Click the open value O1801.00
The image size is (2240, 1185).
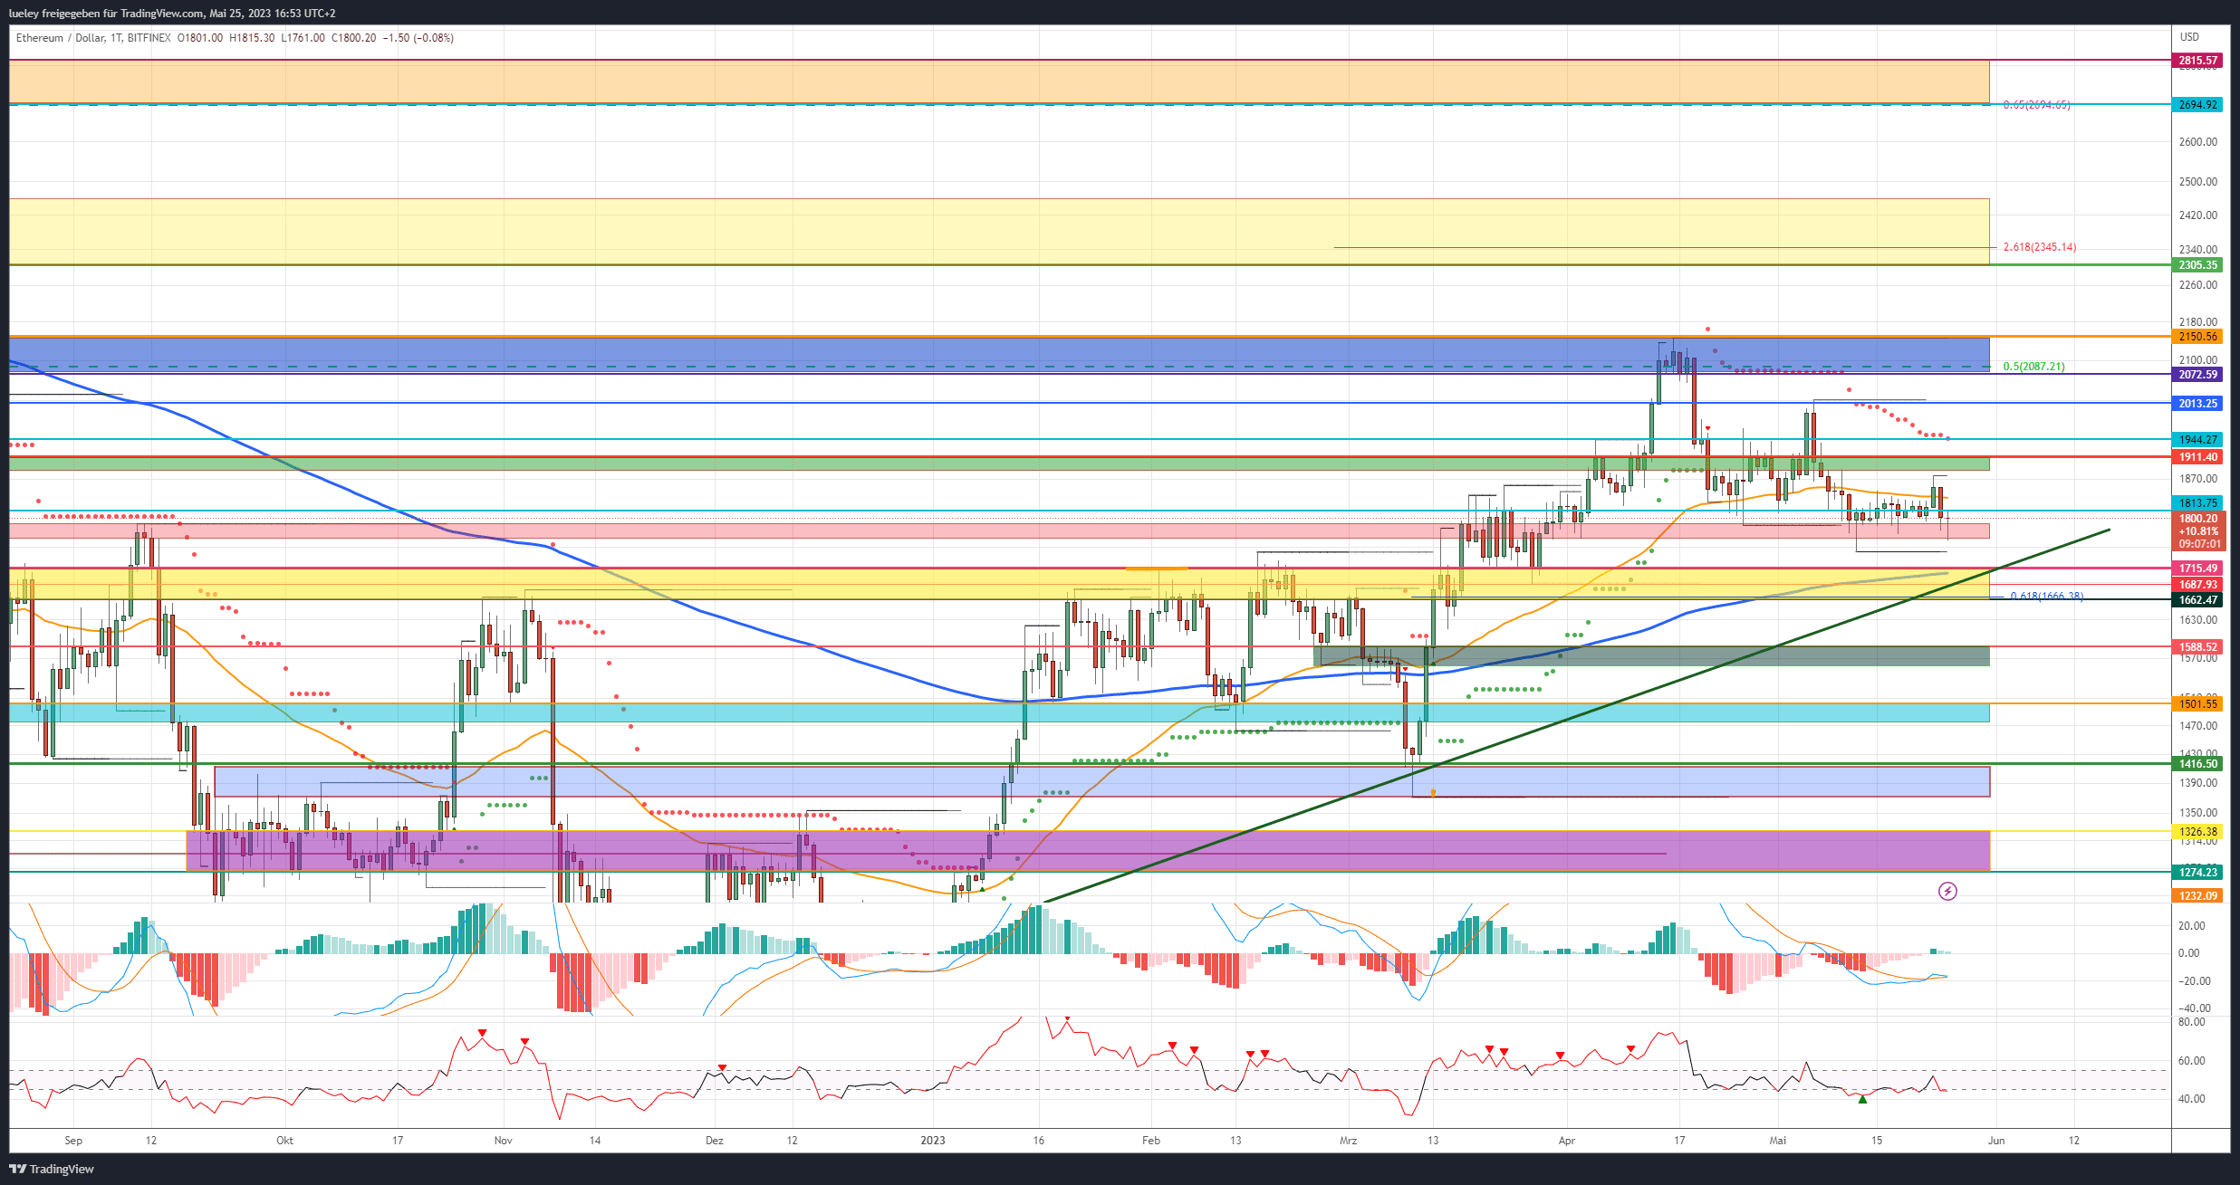click(200, 38)
